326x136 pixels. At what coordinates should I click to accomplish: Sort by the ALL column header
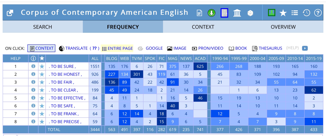pos(95,59)
